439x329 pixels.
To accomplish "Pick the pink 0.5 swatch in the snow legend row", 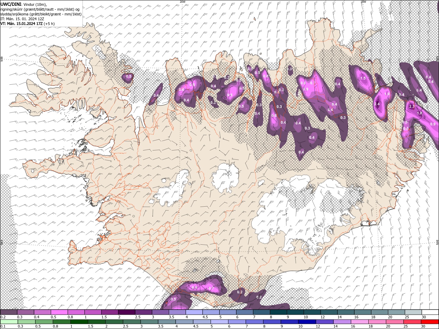I will pyautogui.click(x=59, y=312).
